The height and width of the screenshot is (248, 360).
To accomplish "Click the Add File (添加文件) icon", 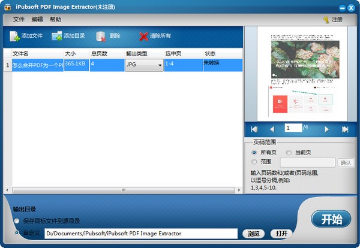I will [x=14, y=36].
